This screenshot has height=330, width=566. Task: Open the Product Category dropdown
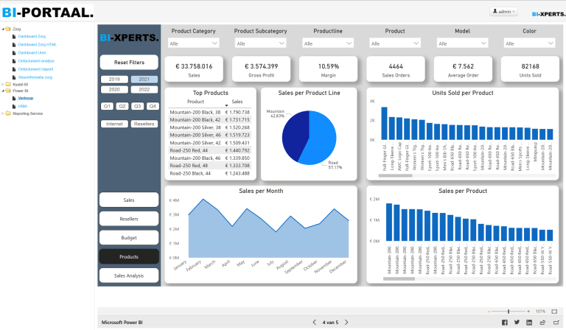click(x=193, y=44)
